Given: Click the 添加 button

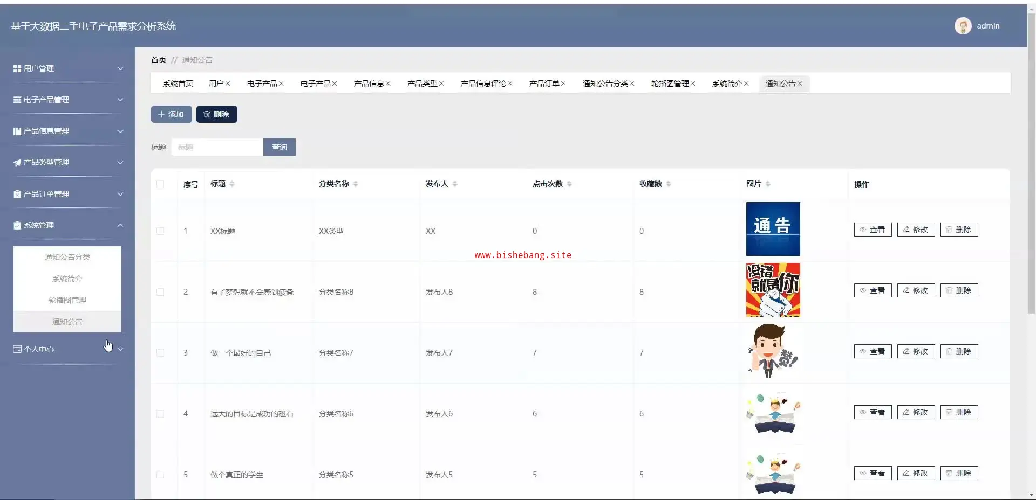Looking at the screenshot, I should click(171, 114).
